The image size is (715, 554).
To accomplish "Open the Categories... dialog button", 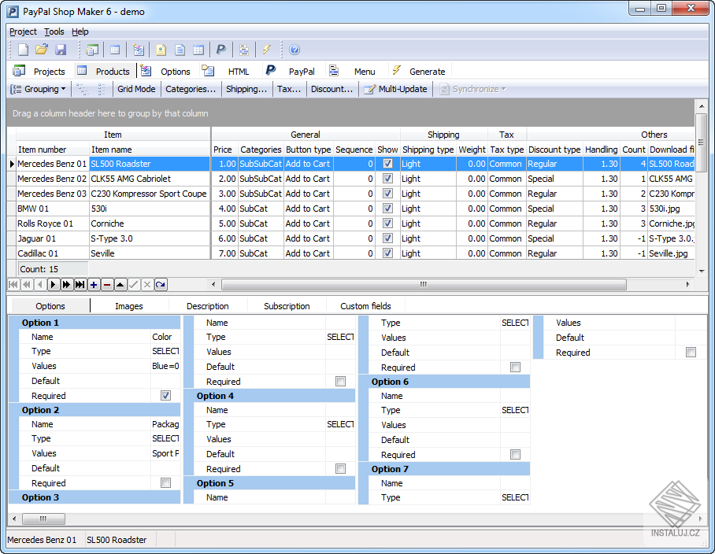I will click(191, 89).
